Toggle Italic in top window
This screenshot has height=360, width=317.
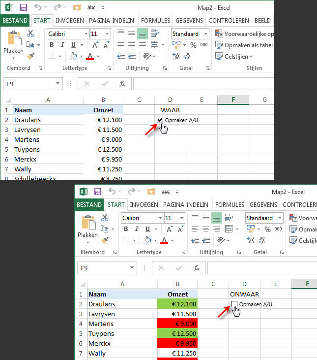62,45
